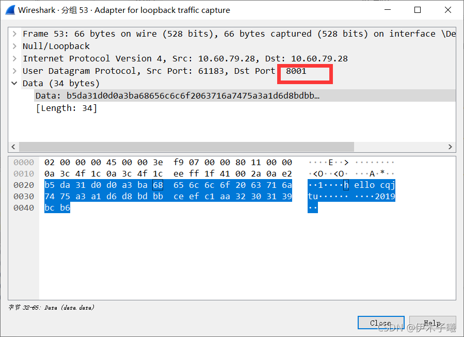Expand Internet Protocol Version 4 row
464x337 pixels.
(x=14, y=59)
